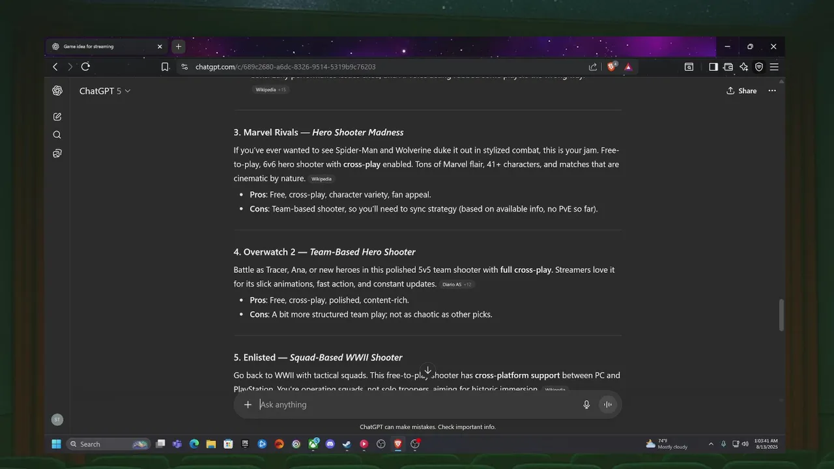Close the Game idea for streaming tab
This screenshot has height=469, width=834.
[160, 47]
